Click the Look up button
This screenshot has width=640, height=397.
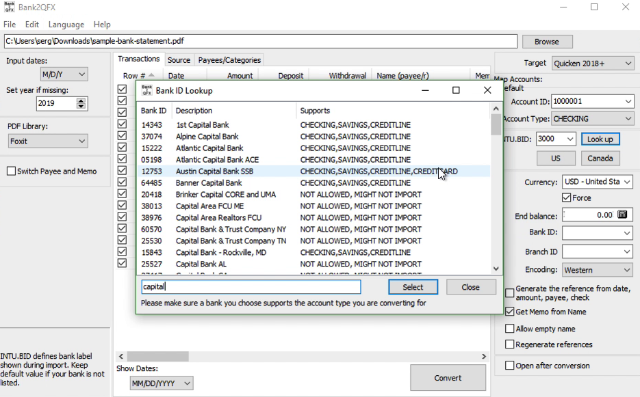pyautogui.click(x=600, y=139)
